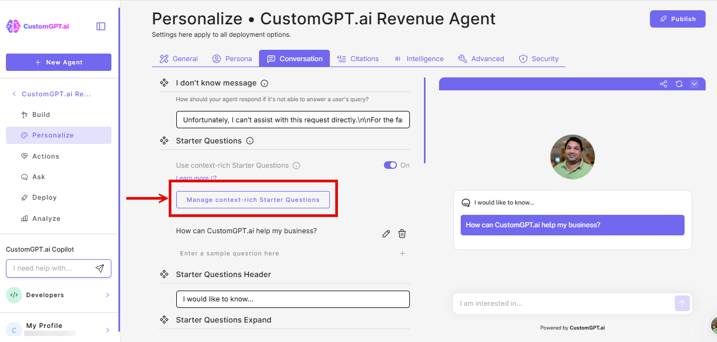Click the sidebar collapse icon beside the logo
The height and width of the screenshot is (342, 717).
click(x=101, y=25)
